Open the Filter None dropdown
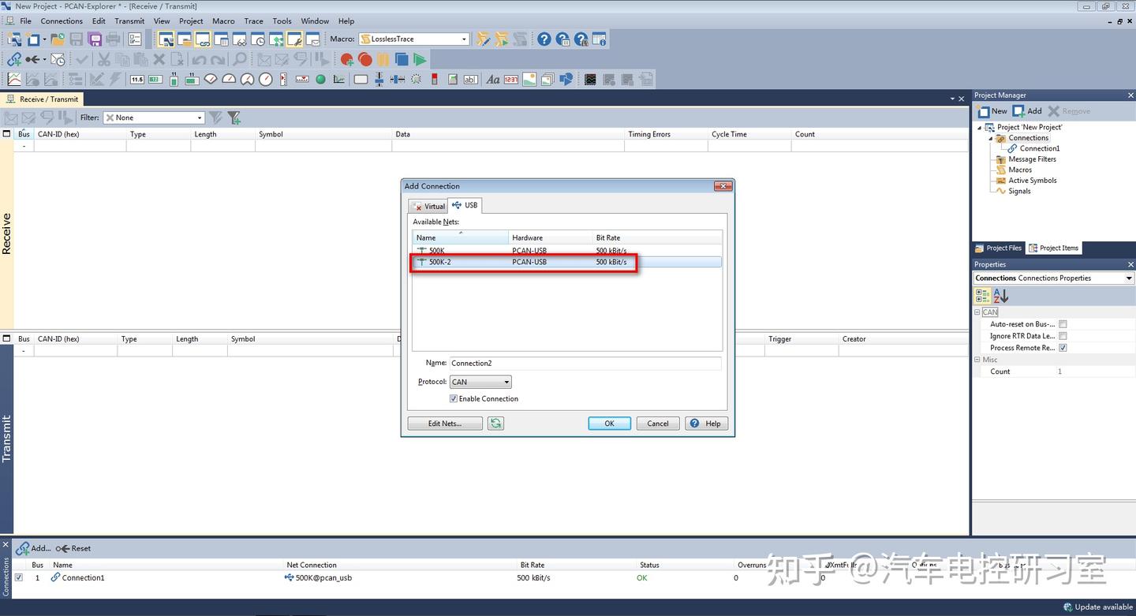The height and width of the screenshot is (616, 1136). (x=154, y=118)
